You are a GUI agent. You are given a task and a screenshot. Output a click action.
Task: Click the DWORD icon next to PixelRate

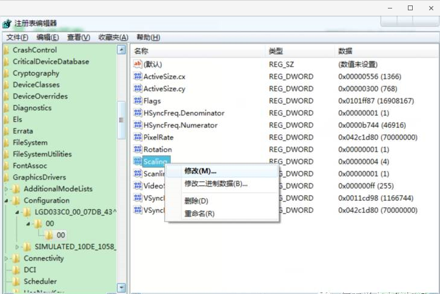click(x=137, y=137)
